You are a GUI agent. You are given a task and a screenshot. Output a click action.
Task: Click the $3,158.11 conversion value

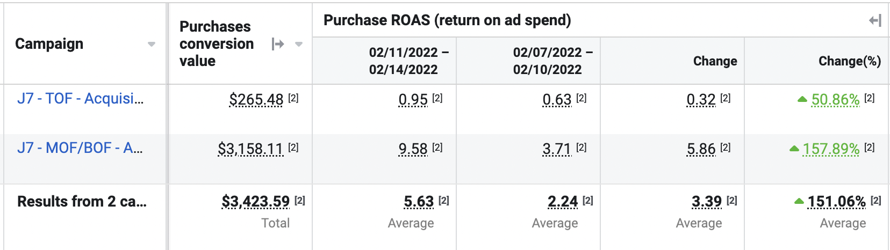[x=250, y=149]
